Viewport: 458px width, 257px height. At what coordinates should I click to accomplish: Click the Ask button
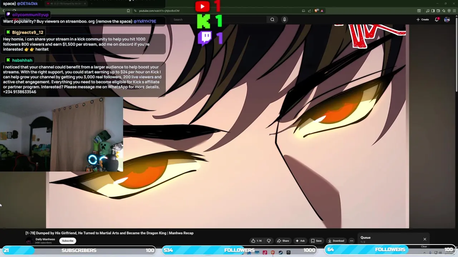click(300, 241)
